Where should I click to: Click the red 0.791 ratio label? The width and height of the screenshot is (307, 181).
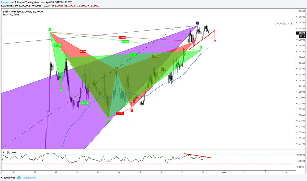click(120, 113)
